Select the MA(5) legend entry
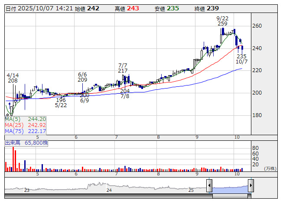Screen dimensions: 283x203 coord(25,119)
